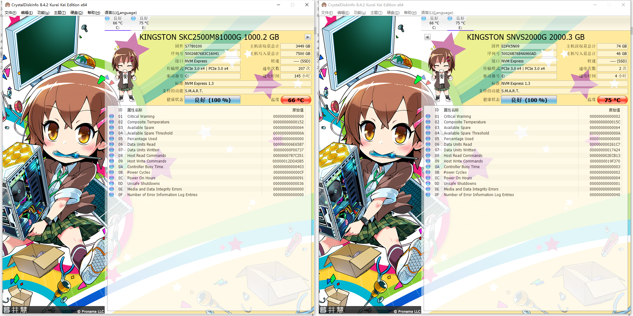The height and width of the screenshot is (316, 633).
Task: Click raw value 000000006E6587 for Data Units Read
Action: click(288, 144)
